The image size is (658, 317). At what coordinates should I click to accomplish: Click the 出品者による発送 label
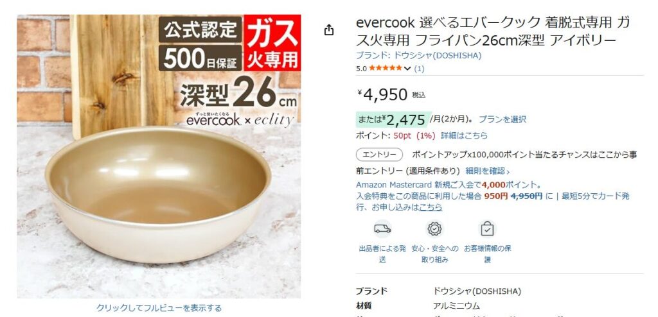pyautogui.click(x=382, y=254)
